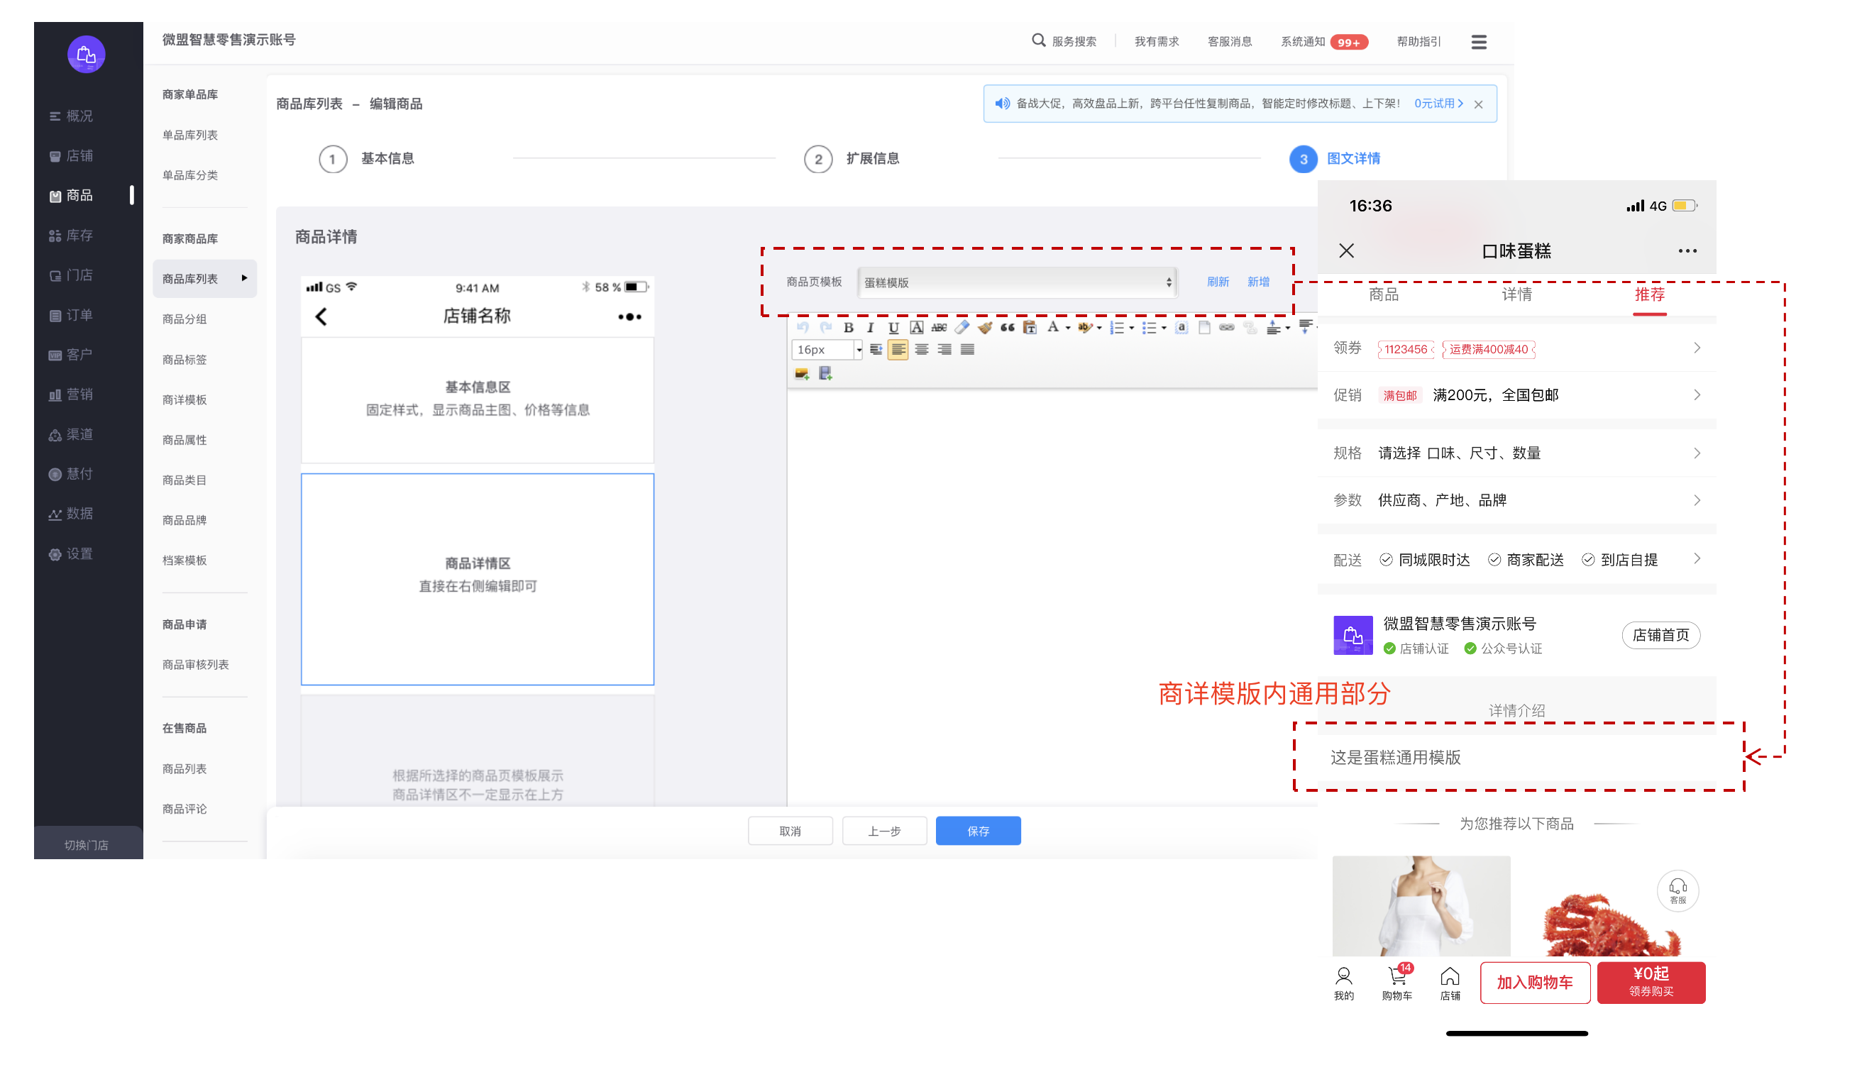This screenshot has height=1077, width=1862.
Task: Click the insert image icon
Action: [x=802, y=374]
